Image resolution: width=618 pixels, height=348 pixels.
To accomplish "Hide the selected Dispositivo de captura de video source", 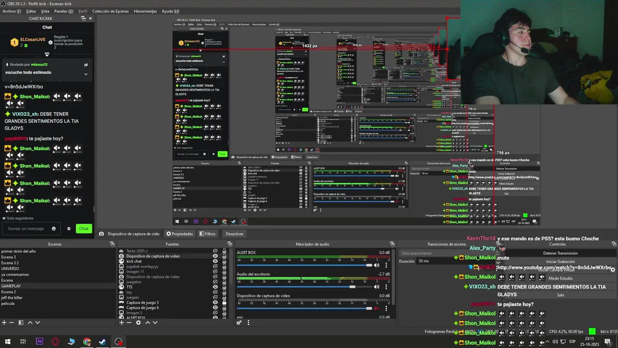I will tap(215, 256).
